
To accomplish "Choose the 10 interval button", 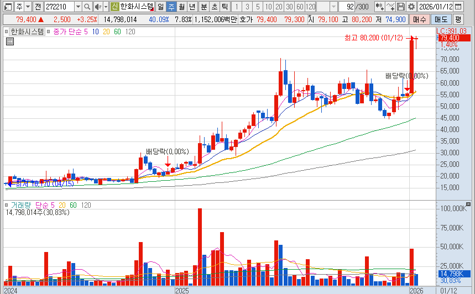I will [268, 7].
